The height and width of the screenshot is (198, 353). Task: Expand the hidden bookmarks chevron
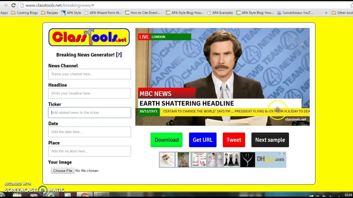[326, 13]
